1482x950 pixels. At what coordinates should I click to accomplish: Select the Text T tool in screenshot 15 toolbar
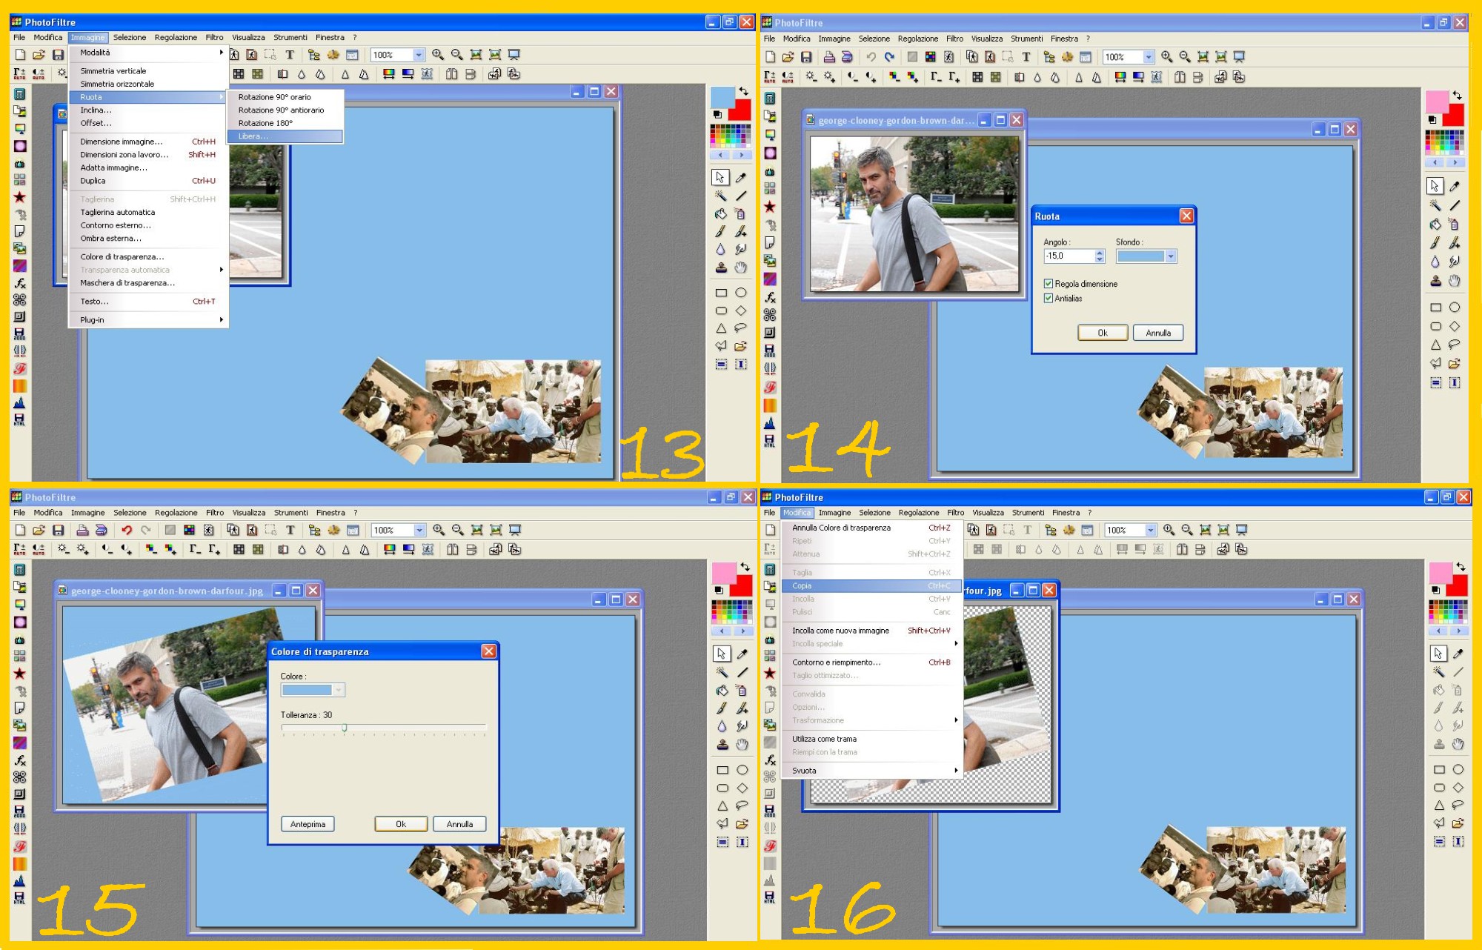pyautogui.click(x=290, y=531)
